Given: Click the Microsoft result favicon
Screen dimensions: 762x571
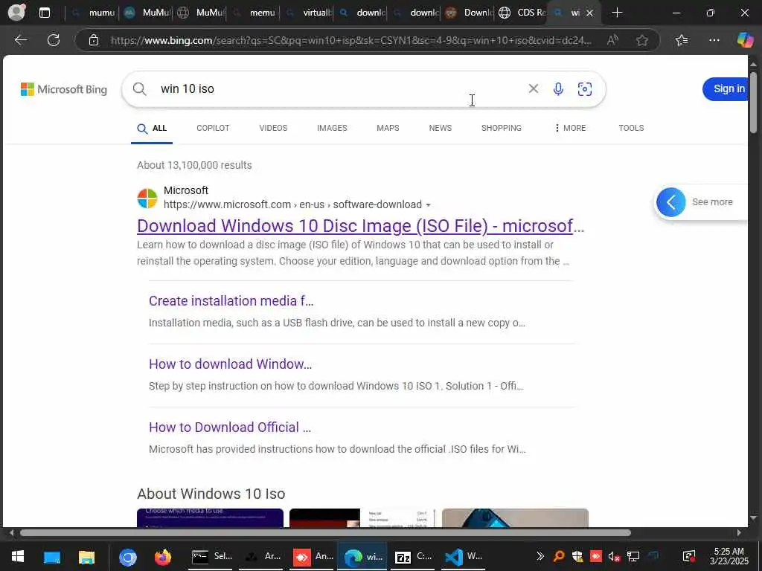Looking at the screenshot, I should (147, 198).
